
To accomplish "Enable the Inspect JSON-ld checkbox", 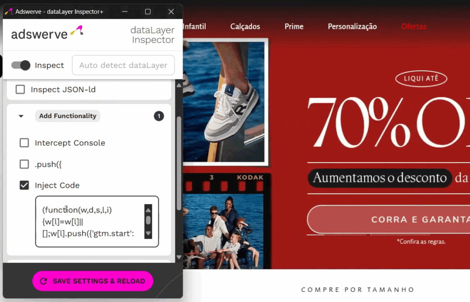I will pyautogui.click(x=20, y=89).
